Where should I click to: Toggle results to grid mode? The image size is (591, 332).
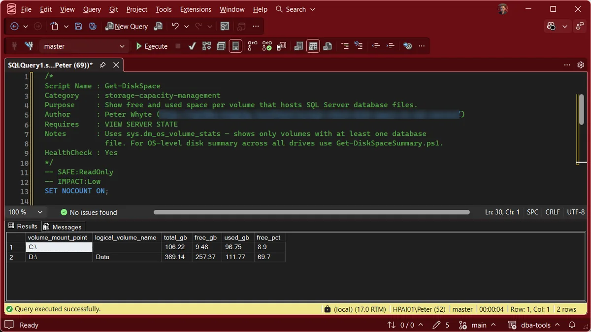(x=313, y=46)
